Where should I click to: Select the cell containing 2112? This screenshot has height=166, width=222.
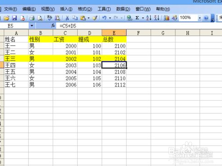[114, 85]
